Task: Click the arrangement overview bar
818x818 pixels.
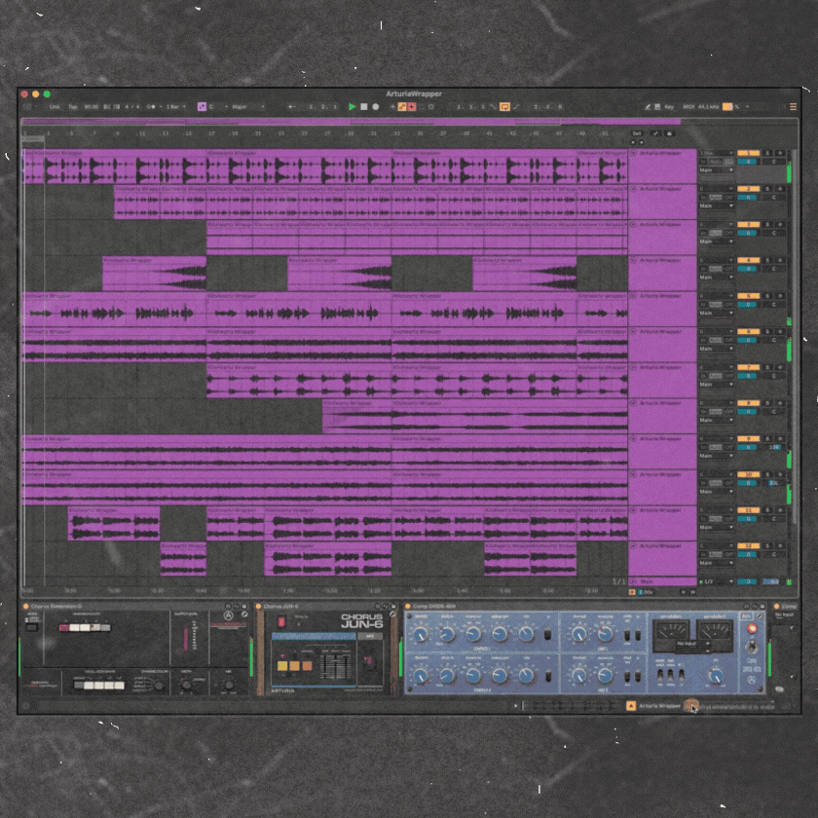Action: click(x=410, y=122)
